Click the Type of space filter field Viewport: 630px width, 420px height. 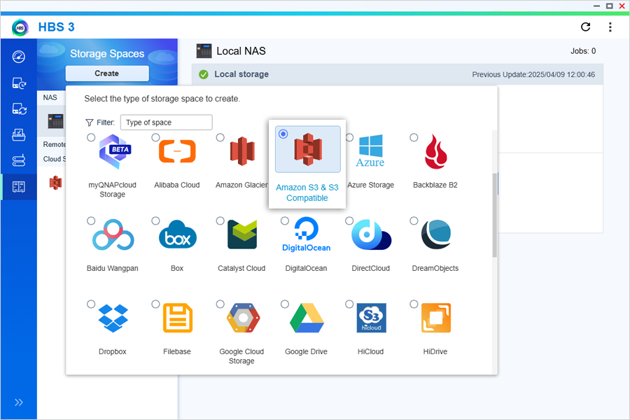coord(167,122)
